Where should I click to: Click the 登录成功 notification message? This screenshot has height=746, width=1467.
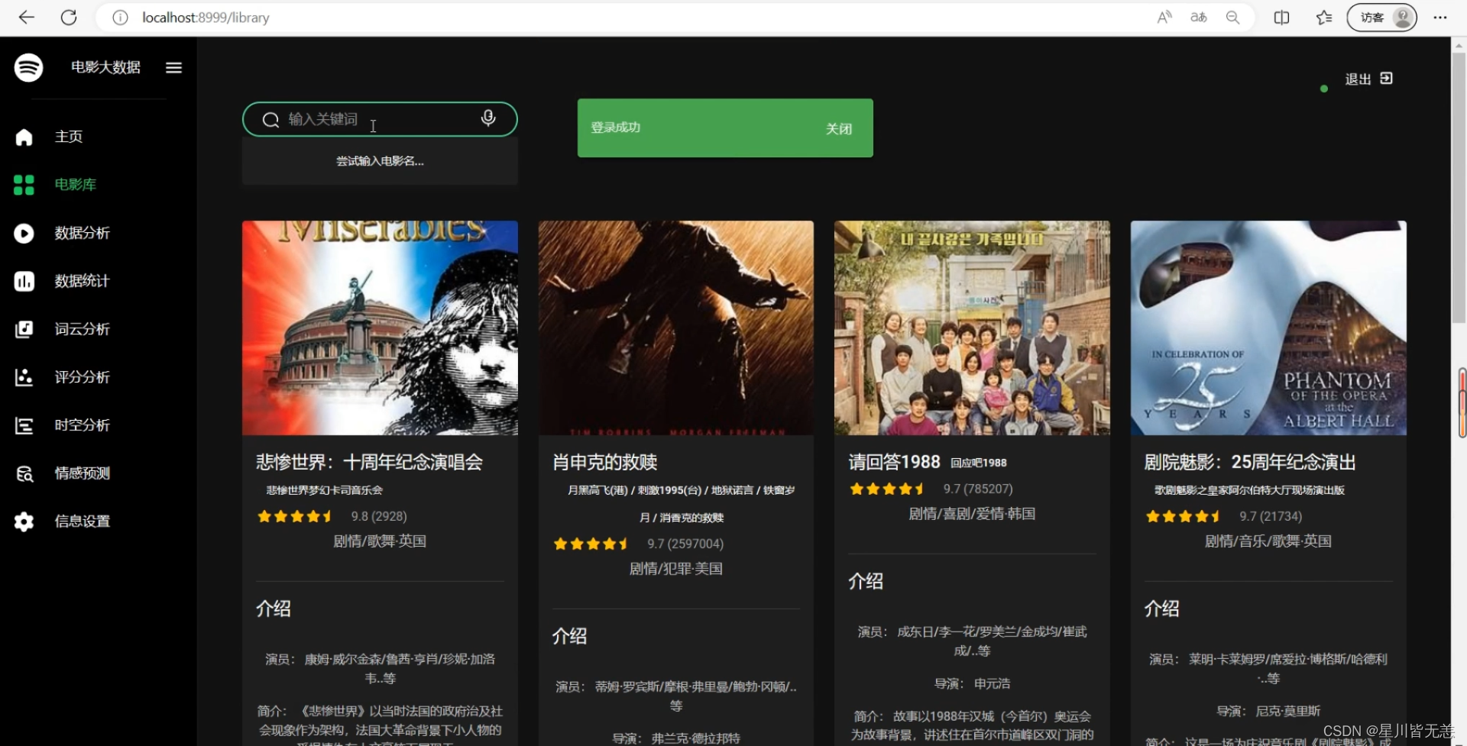(615, 128)
